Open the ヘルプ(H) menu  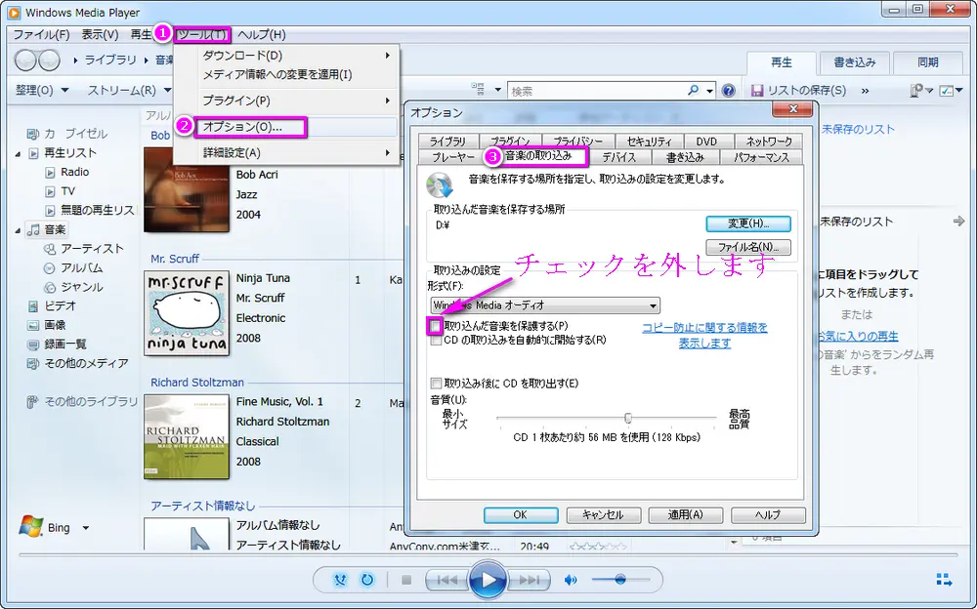point(262,34)
